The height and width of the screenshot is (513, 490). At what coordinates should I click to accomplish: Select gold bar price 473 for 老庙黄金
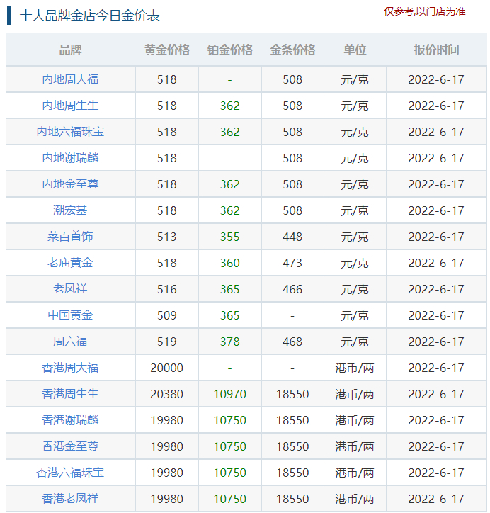point(292,263)
